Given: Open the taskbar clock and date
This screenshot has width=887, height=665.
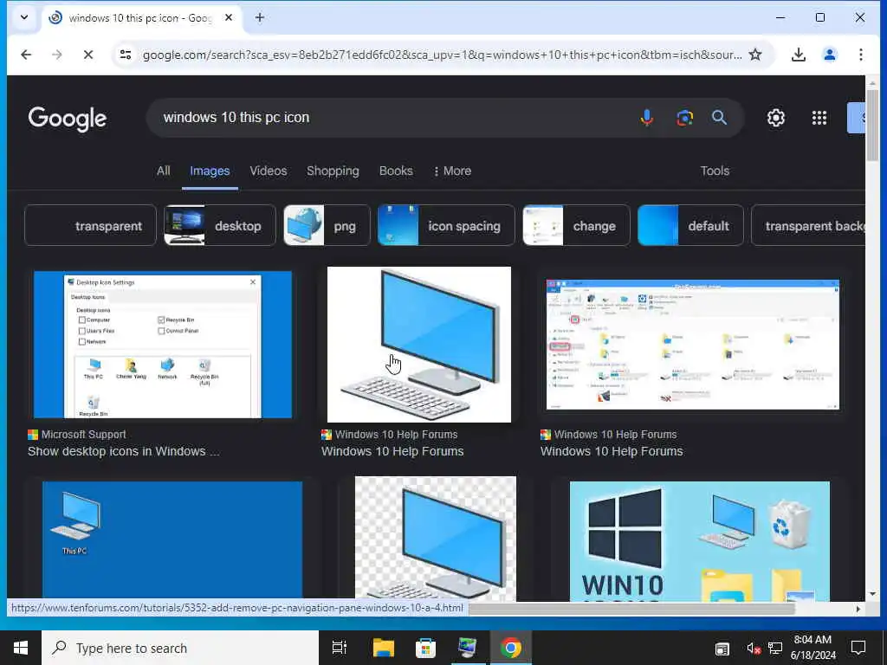Looking at the screenshot, I should tap(813, 648).
